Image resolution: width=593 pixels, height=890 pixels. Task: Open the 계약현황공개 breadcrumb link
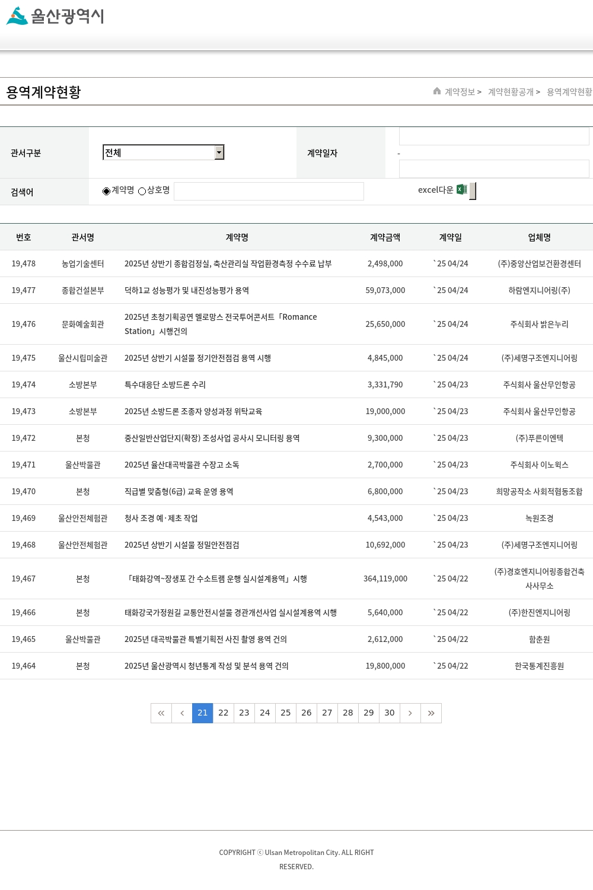[x=511, y=92]
